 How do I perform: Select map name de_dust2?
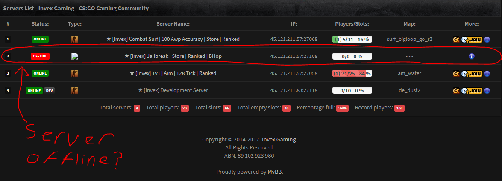(409, 90)
